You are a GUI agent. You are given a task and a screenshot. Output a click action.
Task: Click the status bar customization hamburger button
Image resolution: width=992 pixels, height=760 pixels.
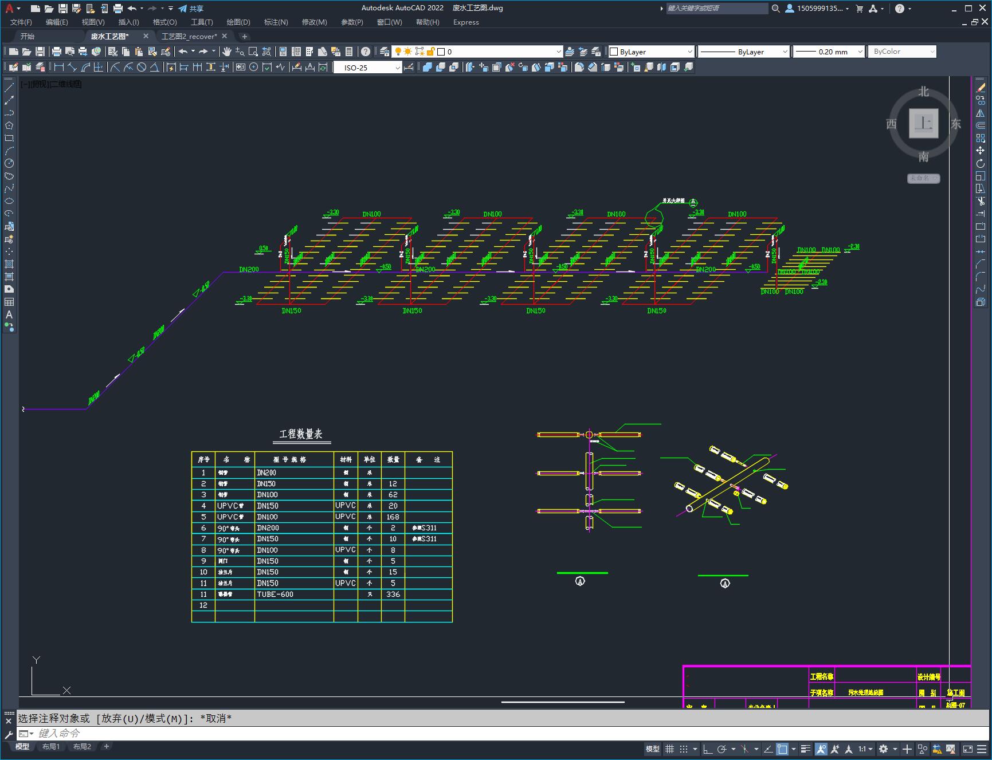(982, 749)
